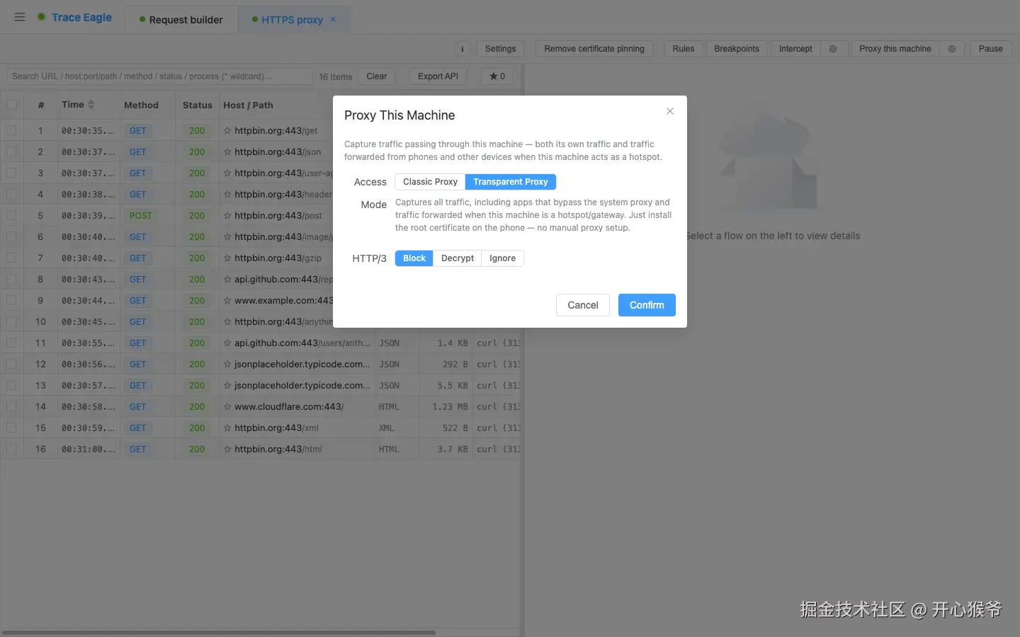Select Classic Proxy access mode
This screenshot has width=1020, height=637.
coord(430,182)
